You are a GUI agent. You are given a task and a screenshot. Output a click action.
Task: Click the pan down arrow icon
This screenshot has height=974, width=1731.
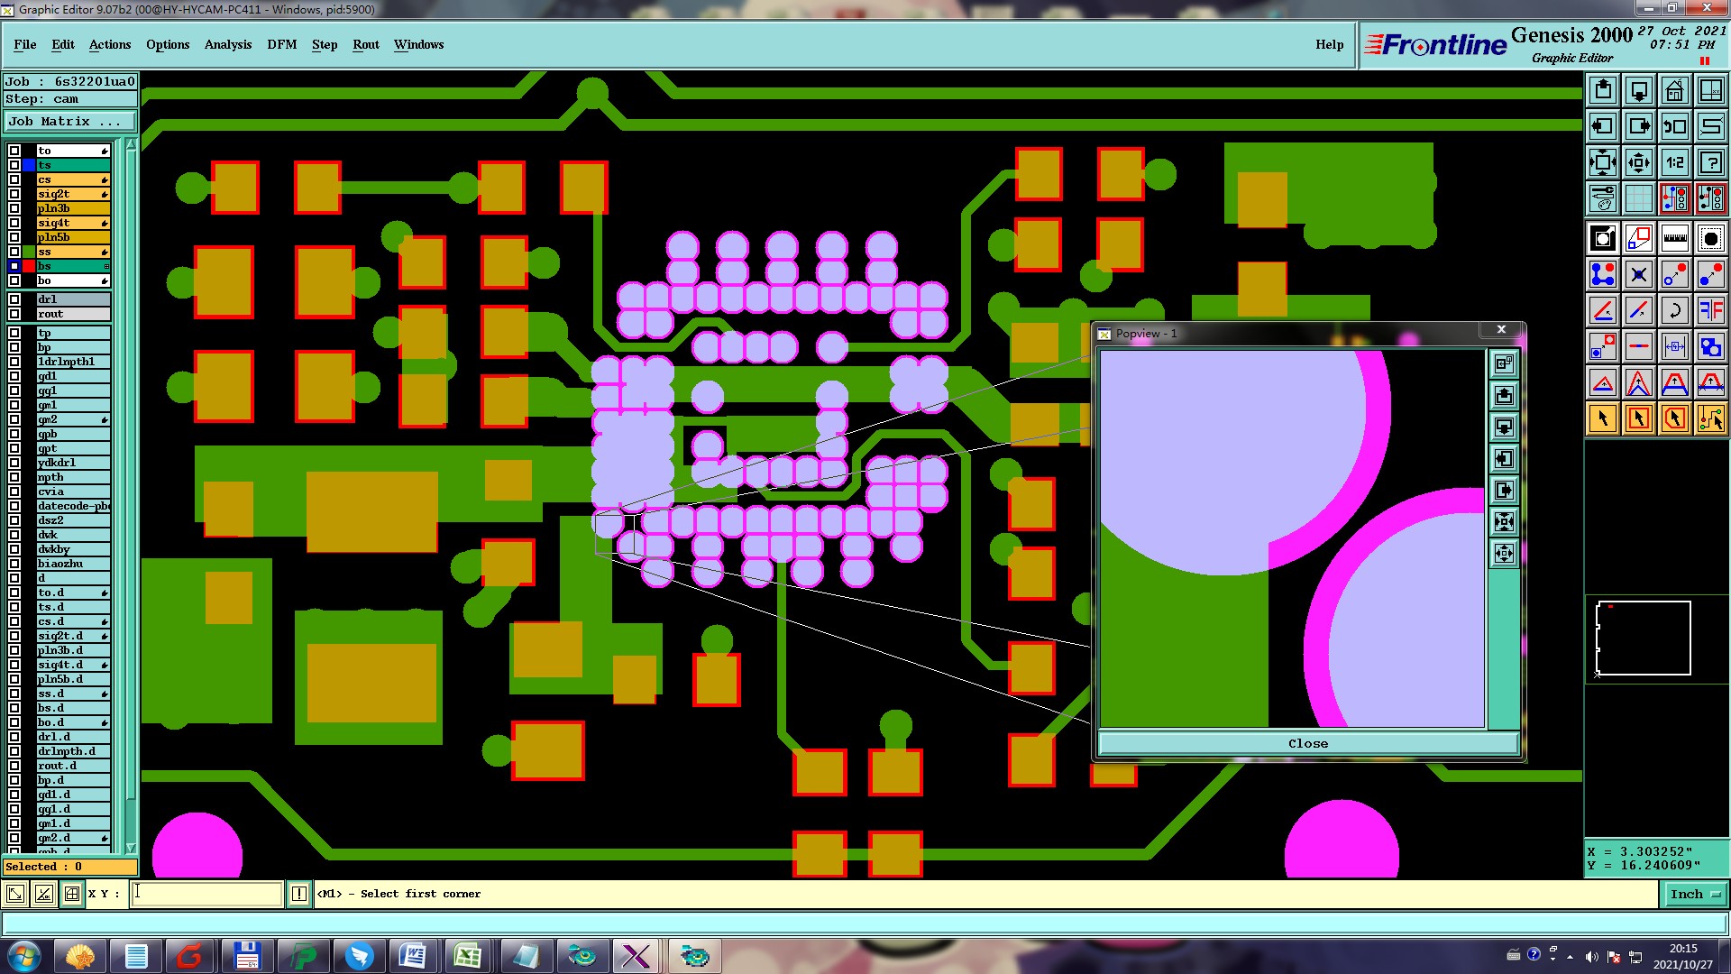pyautogui.click(x=1639, y=90)
